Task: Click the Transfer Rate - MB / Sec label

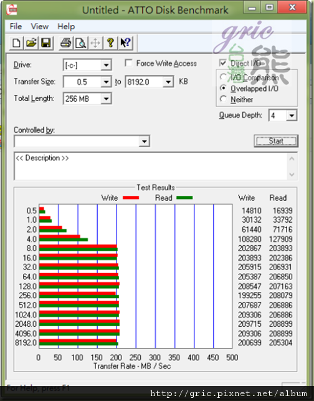Action: tap(132, 366)
